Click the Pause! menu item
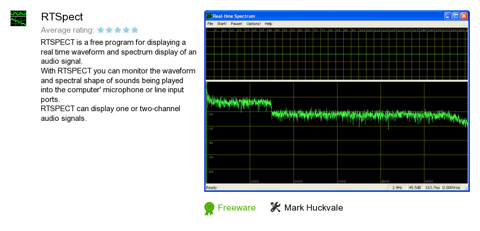 point(236,23)
